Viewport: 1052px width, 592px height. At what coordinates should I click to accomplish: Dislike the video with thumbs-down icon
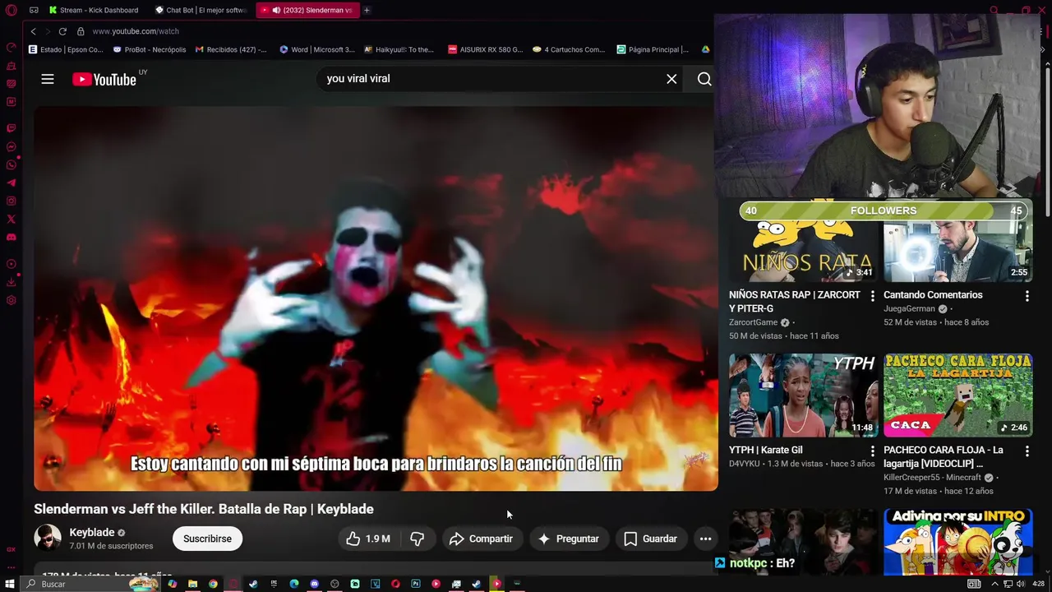click(x=418, y=539)
